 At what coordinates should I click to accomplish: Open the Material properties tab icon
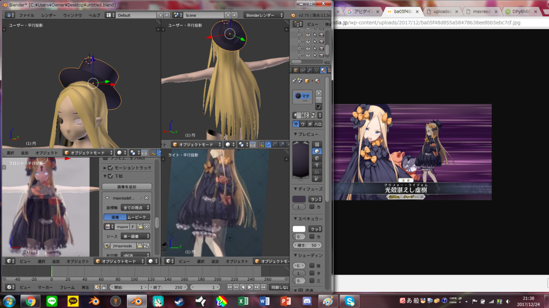[323, 70]
